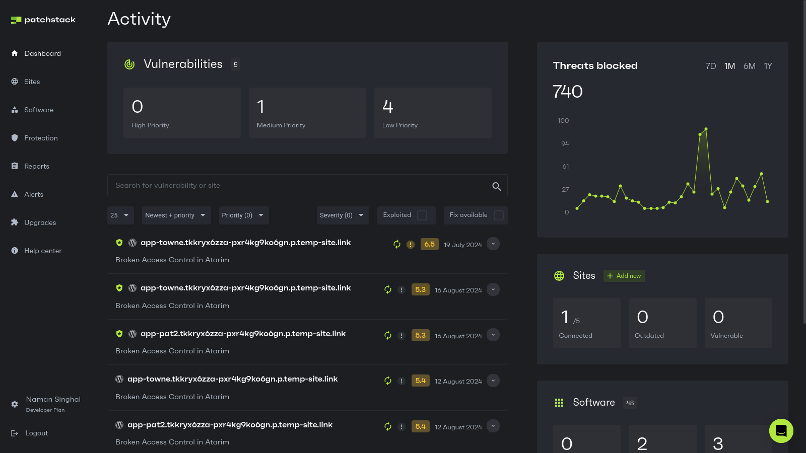
Task: Click the Add new site button
Action: 624,276
